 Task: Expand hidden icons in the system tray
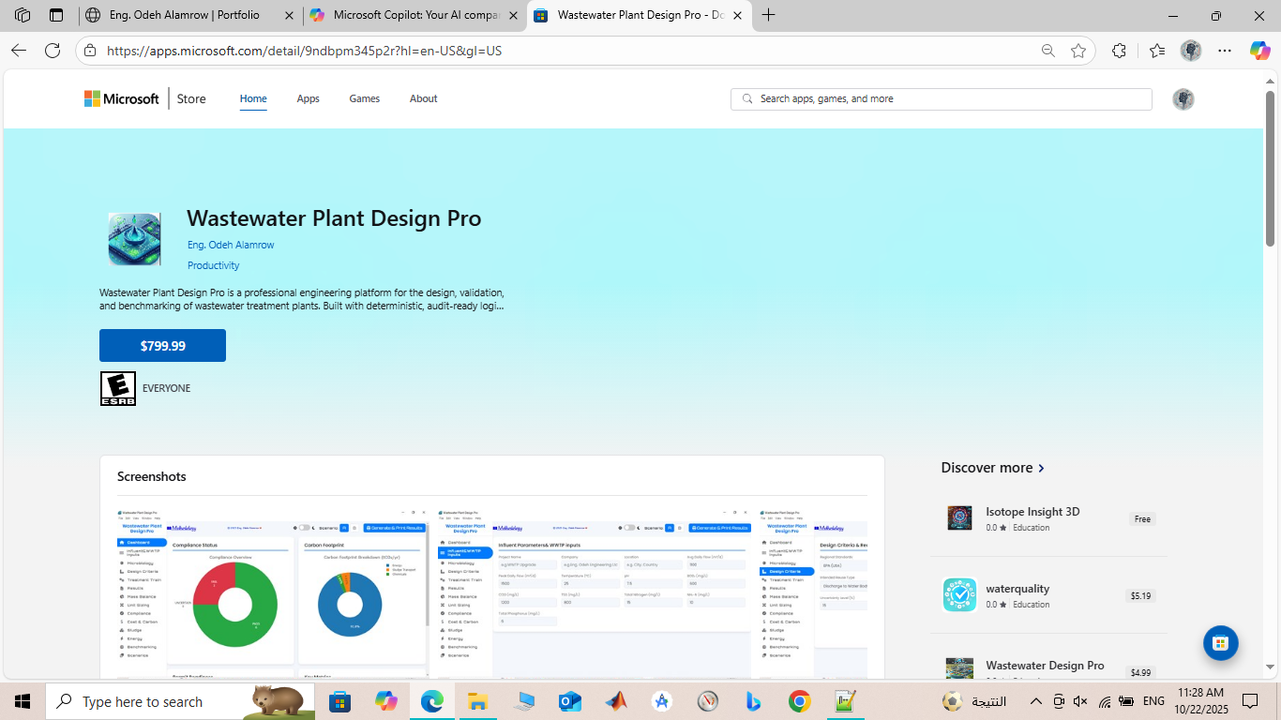click(1035, 700)
